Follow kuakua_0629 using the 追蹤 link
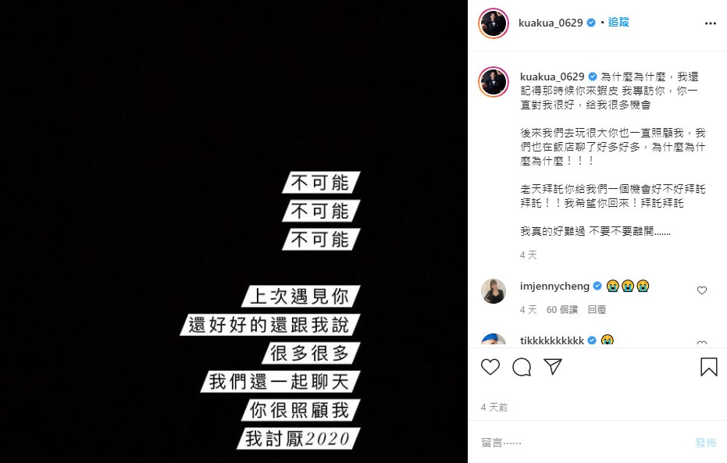The height and width of the screenshot is (463, 727). coord(618,22)
